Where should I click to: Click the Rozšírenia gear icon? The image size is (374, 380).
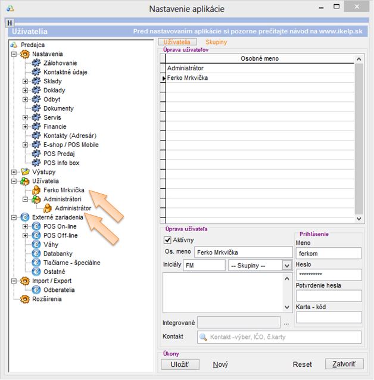point(25,299)
